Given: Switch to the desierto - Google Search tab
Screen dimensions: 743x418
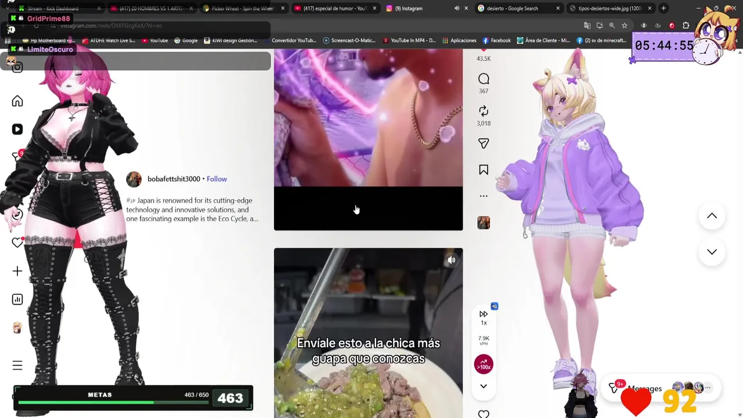Looking at the screenshot, I should pos(513,8).
